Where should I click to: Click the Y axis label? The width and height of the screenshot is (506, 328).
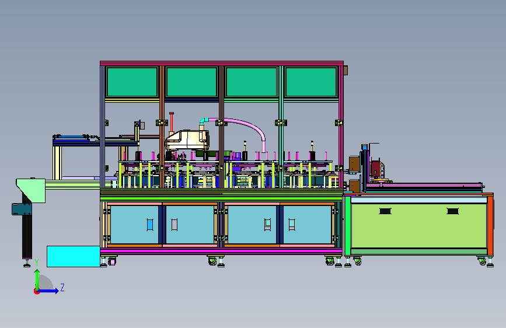(x=37, y=262)
